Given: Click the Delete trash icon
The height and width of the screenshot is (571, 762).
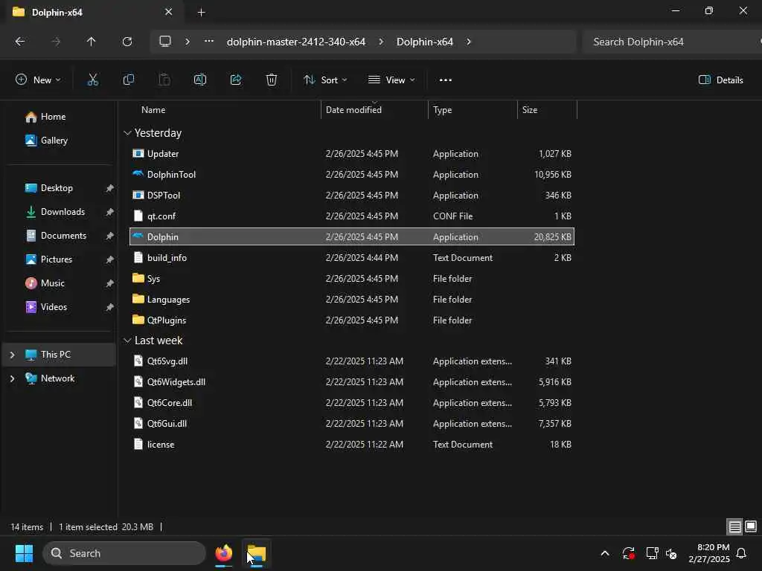Looking at the screenshot, I should (272, 80).
